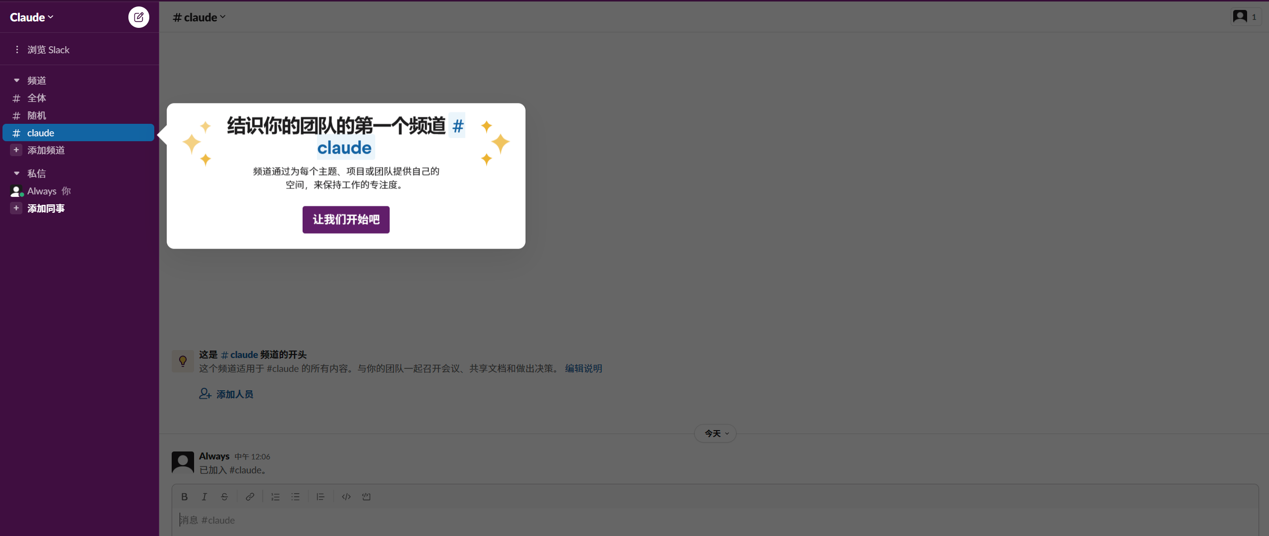Toggle strikethrough formatting
The height and width of the screenshot is (536, 1269).
(x=224, y=497)
